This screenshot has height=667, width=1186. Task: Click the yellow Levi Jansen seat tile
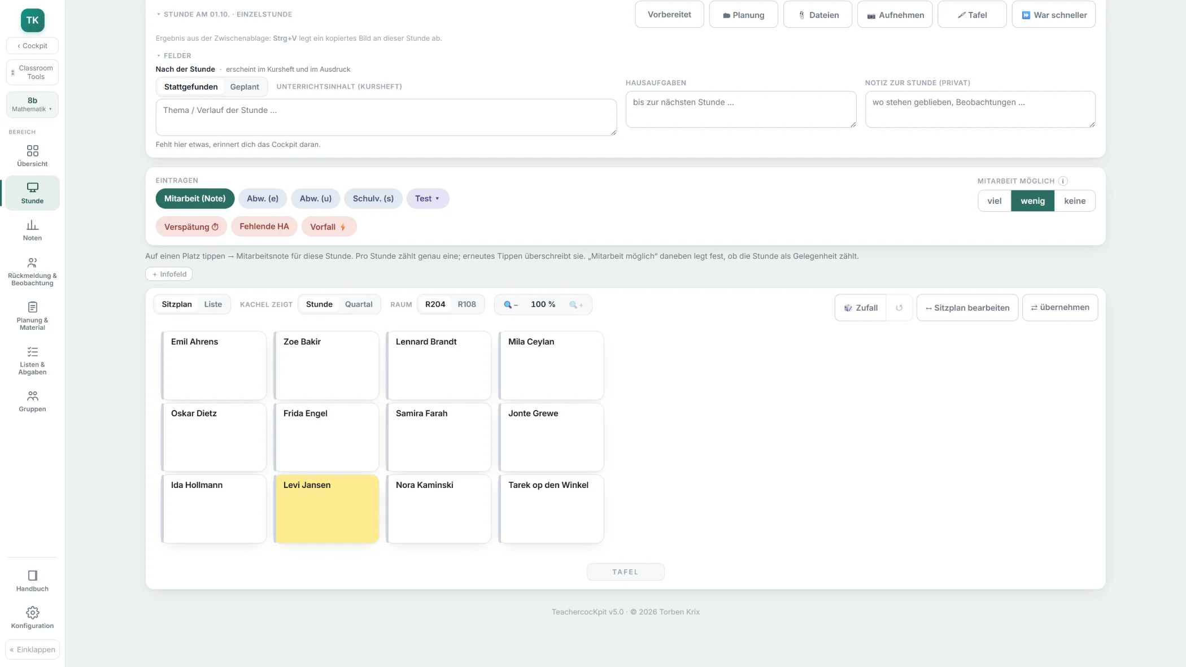326,509
